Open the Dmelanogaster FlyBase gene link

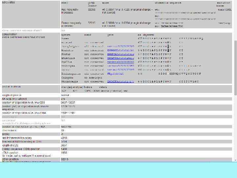pyautogui.click(x=116, y=74)
